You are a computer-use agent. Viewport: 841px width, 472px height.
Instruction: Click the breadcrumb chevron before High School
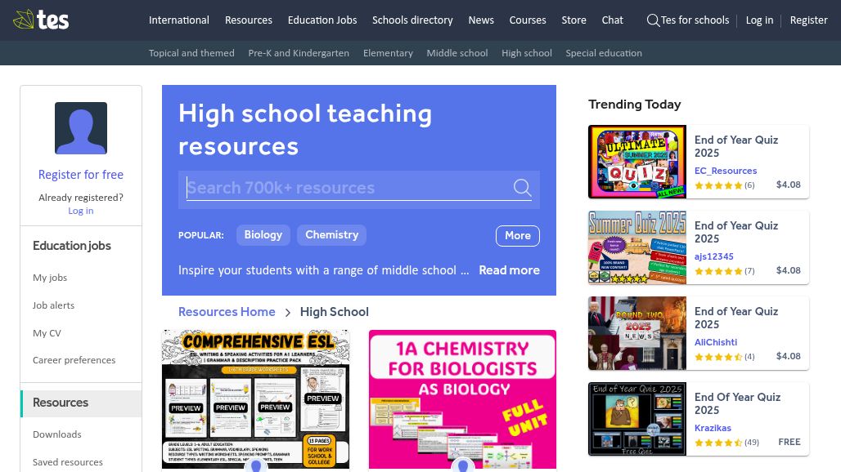pyautogui.click(x=287, y=313)
